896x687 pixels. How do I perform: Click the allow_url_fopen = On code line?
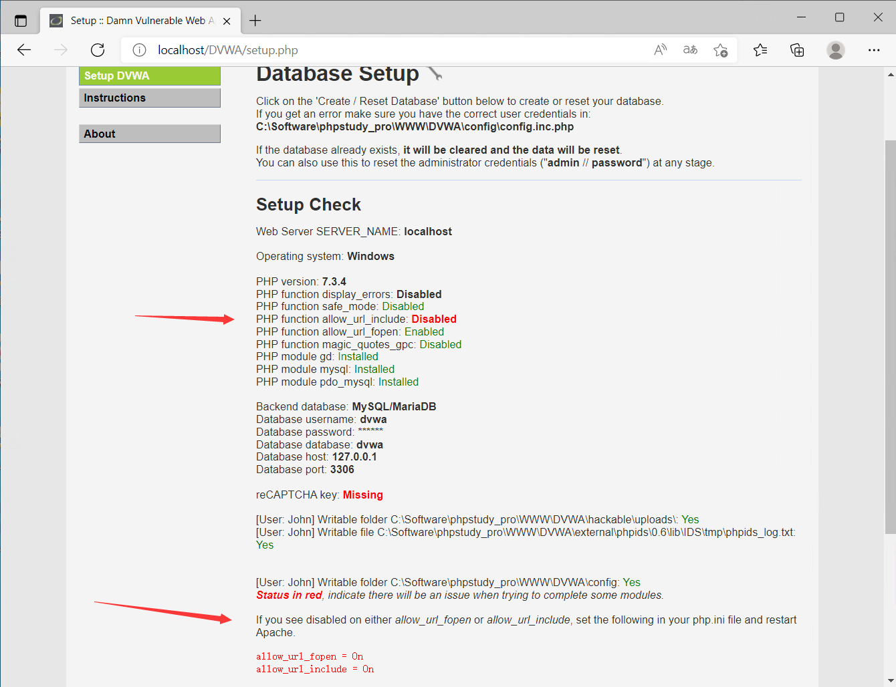[x=310, y=656]
